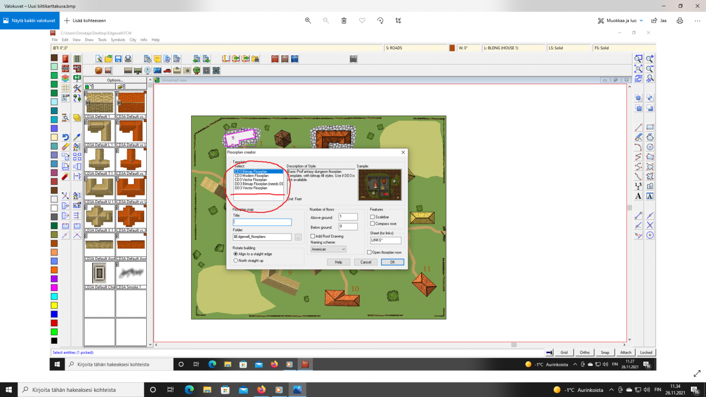Toggle the Snap button in status bar

[605, 352]
